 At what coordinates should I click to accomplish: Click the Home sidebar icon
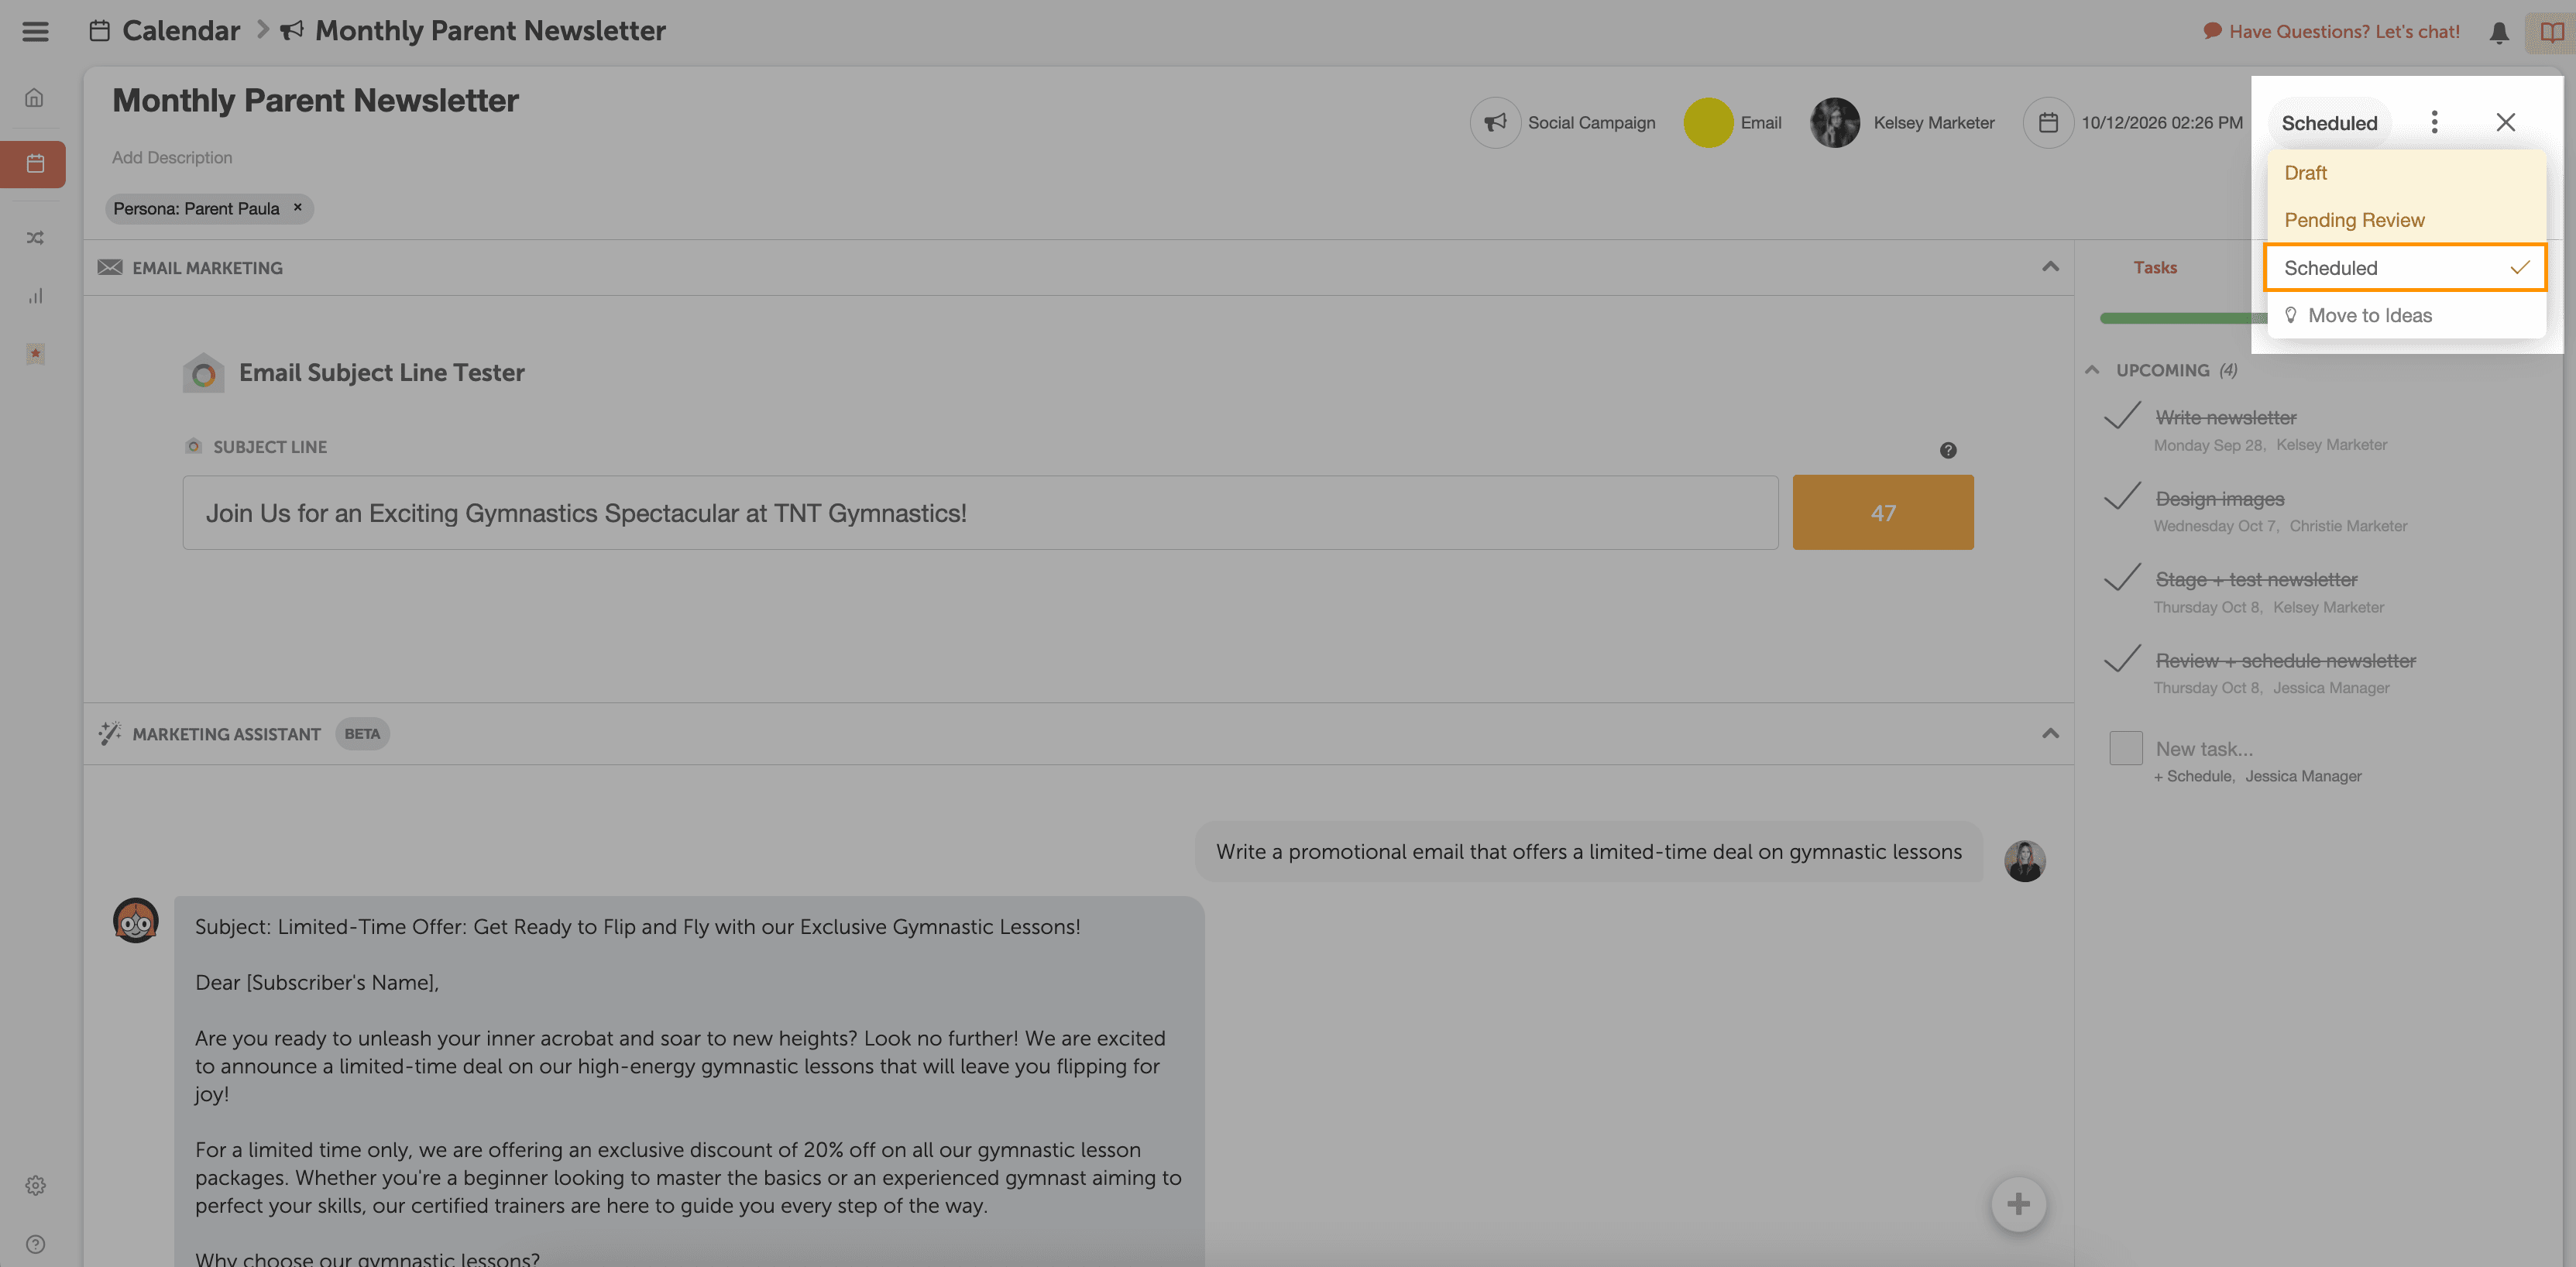35,98
